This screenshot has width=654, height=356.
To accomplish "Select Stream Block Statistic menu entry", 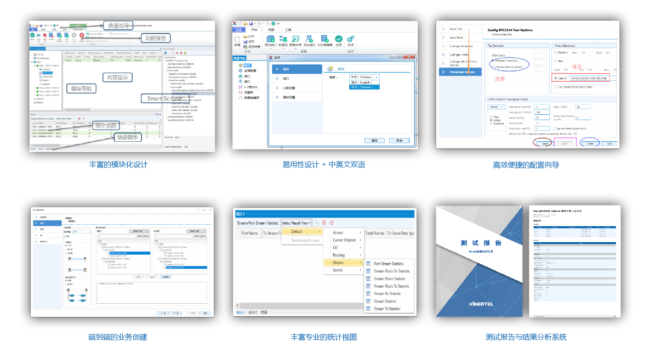I will [x=389, y=278].
